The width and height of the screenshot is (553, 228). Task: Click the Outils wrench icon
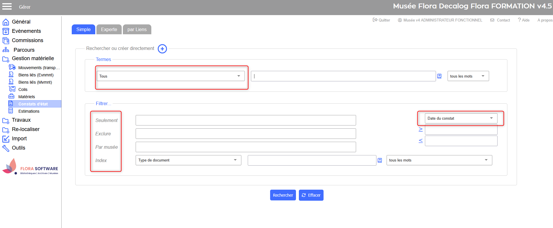tap(6, 148)
